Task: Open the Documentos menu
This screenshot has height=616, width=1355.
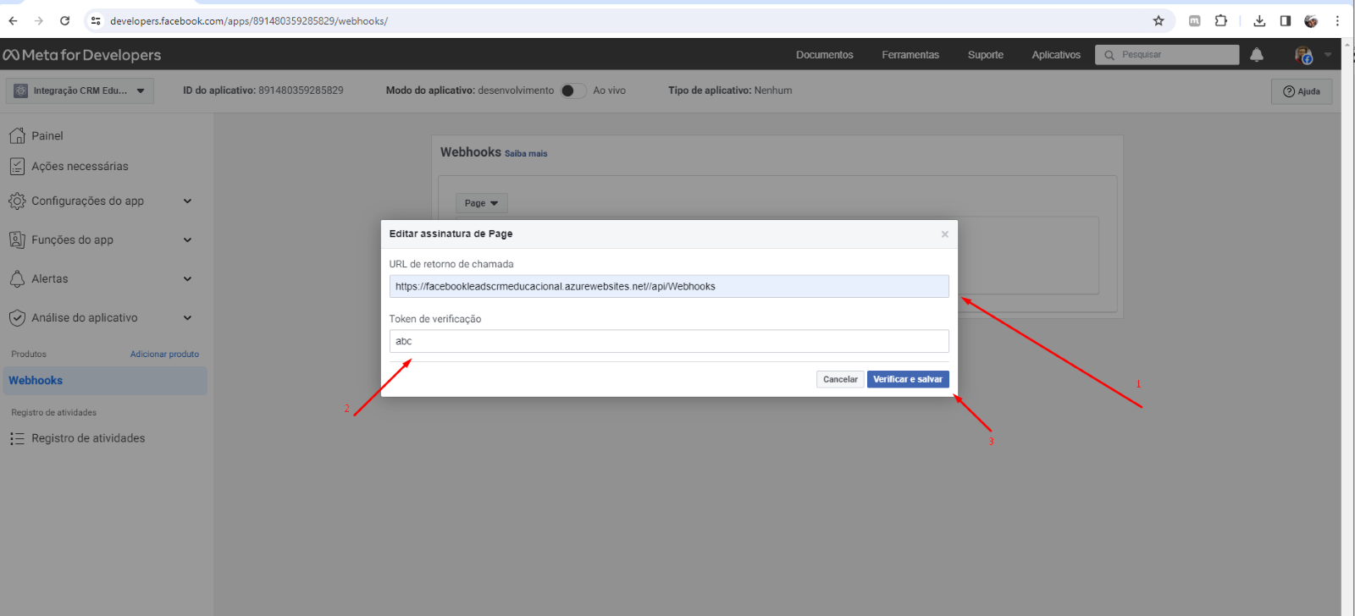Action: click(x=824, y=55)
